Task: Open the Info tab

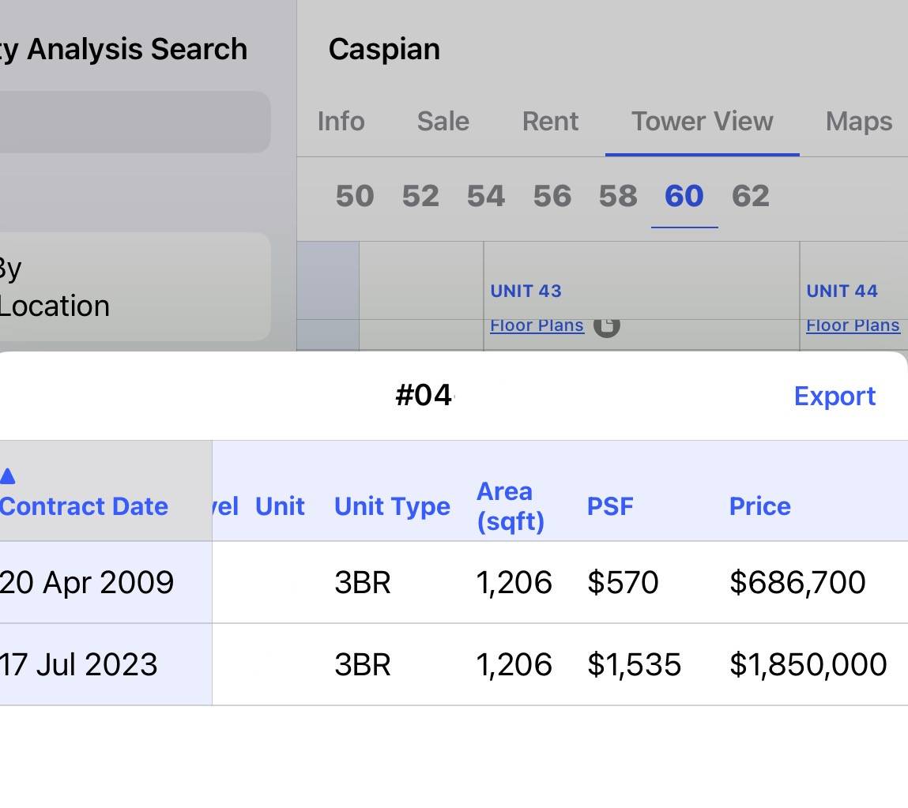Action: click(341, 122)
